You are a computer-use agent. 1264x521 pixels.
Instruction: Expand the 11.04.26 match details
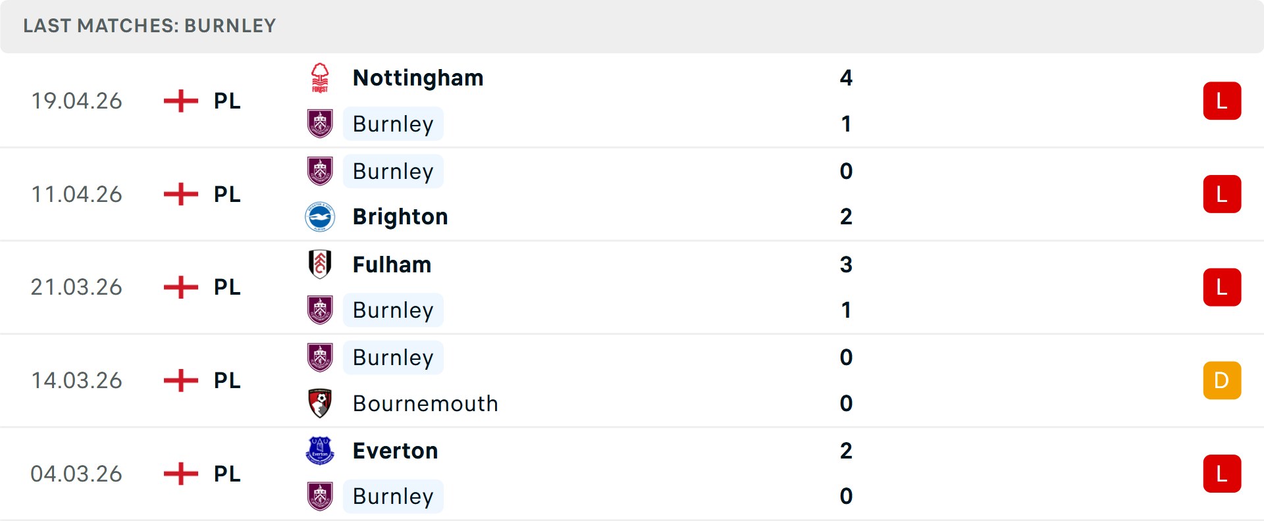coord(632,193)
